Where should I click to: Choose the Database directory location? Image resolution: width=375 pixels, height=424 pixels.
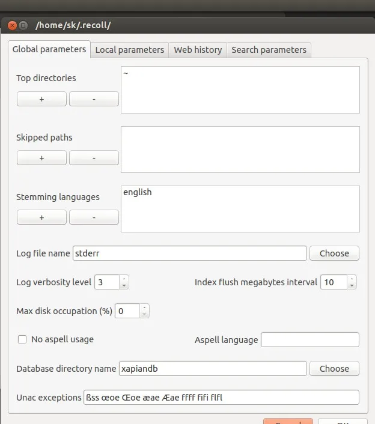pyautogui.click(x=334, y=369)
